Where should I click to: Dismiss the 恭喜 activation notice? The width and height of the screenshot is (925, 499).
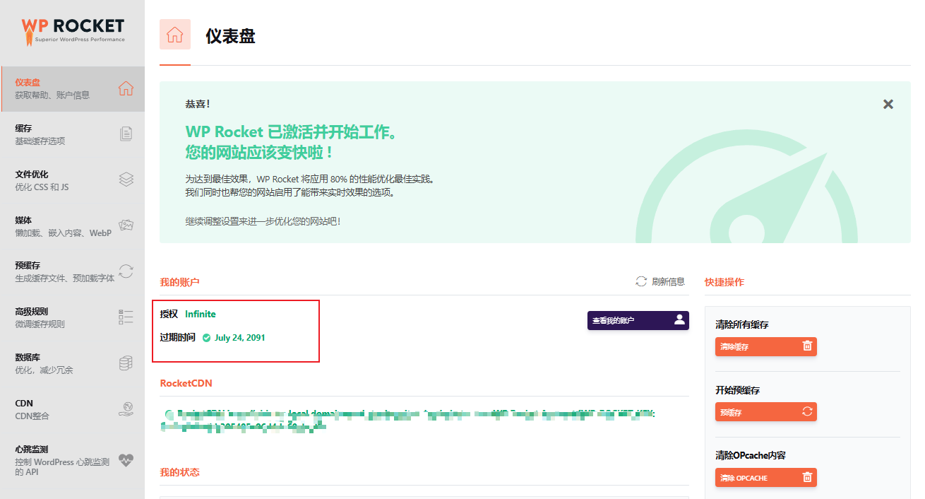click(x=888, y=105)
